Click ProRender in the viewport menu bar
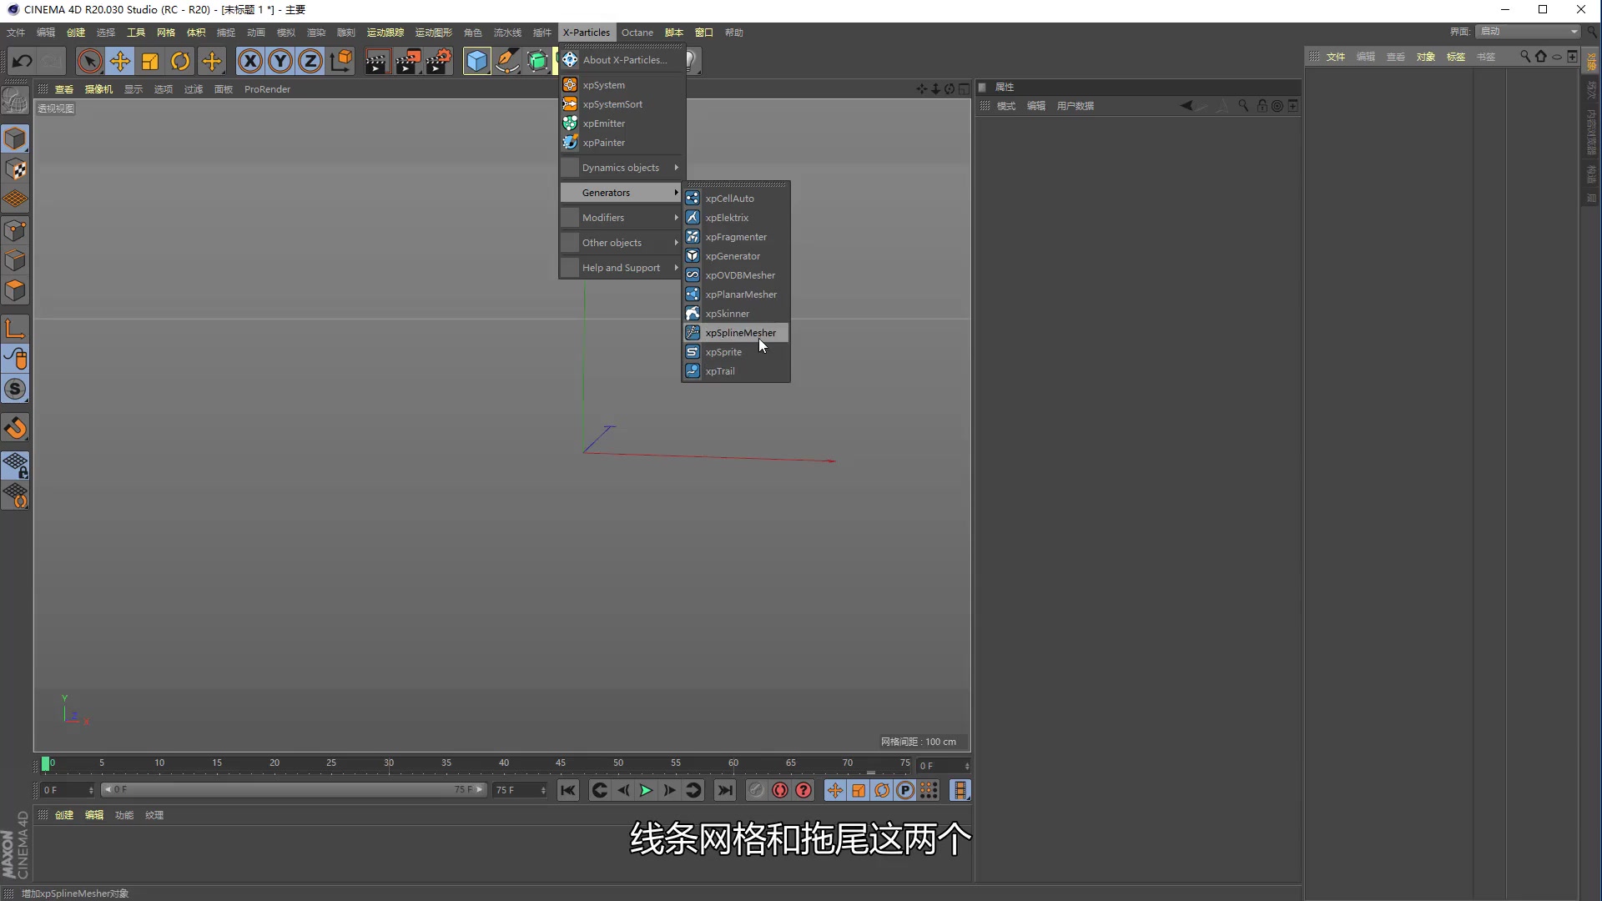Screen dimensions: 1602x901 (267, 89)
